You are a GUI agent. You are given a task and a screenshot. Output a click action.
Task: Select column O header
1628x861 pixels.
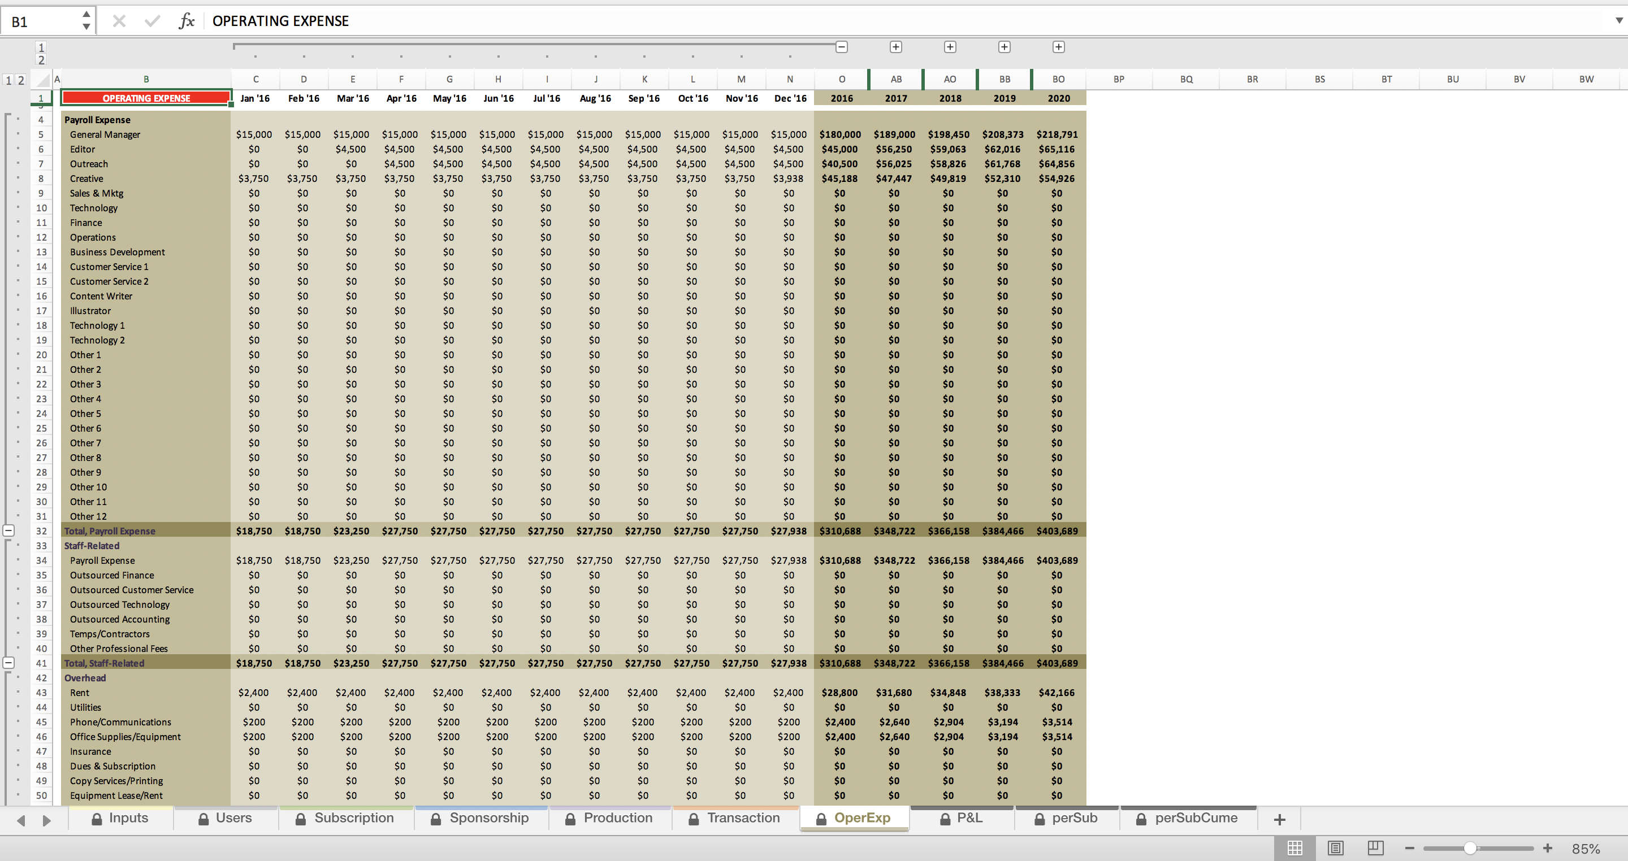(842, 80)
